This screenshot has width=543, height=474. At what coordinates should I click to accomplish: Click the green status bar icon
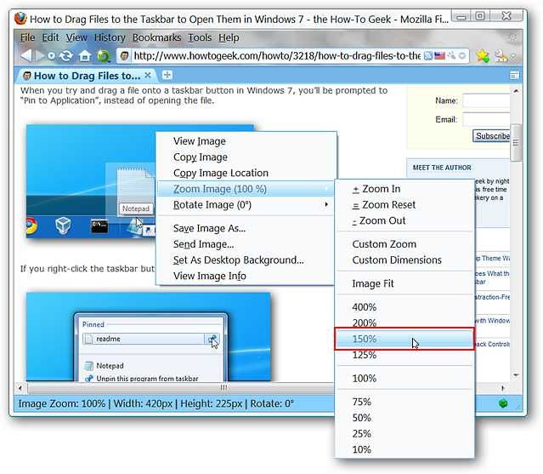pyautogui.click(x=503, y=403)
